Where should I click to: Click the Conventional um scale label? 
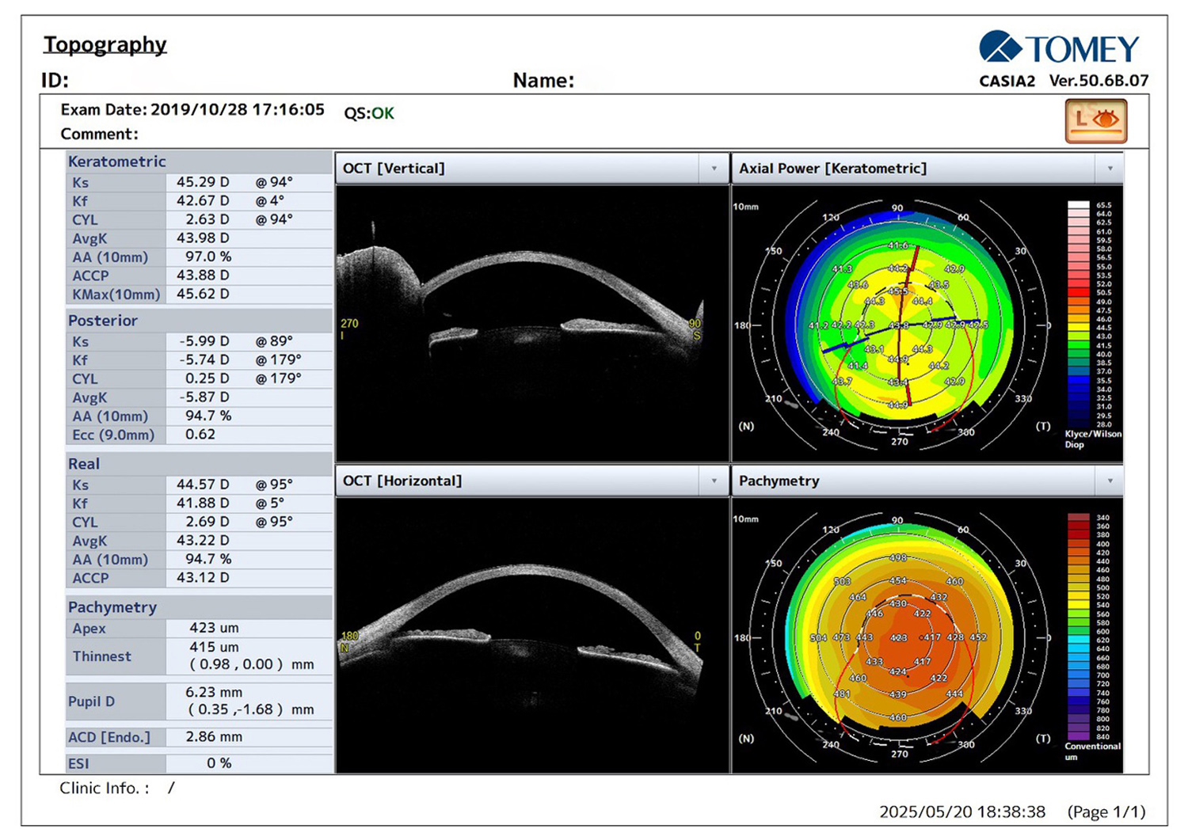(1092, 751)
